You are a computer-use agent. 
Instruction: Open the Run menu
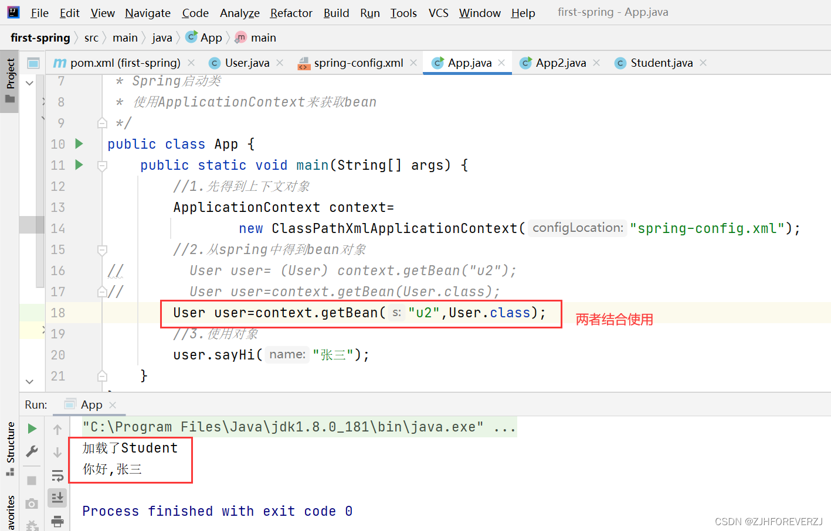370,13
